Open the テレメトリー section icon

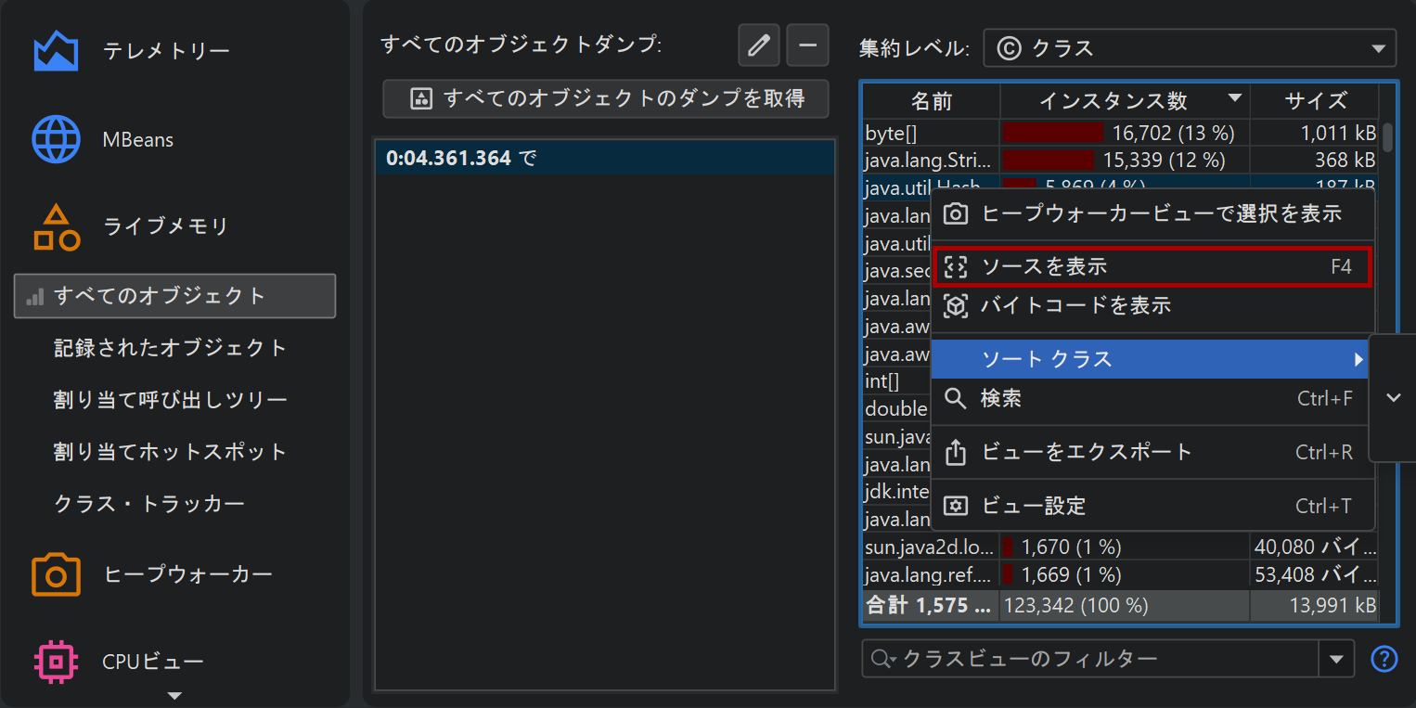pos(56,51)
